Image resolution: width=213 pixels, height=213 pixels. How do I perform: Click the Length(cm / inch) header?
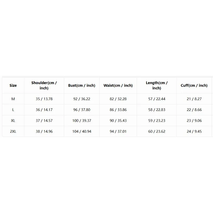[x=157, y=85]
